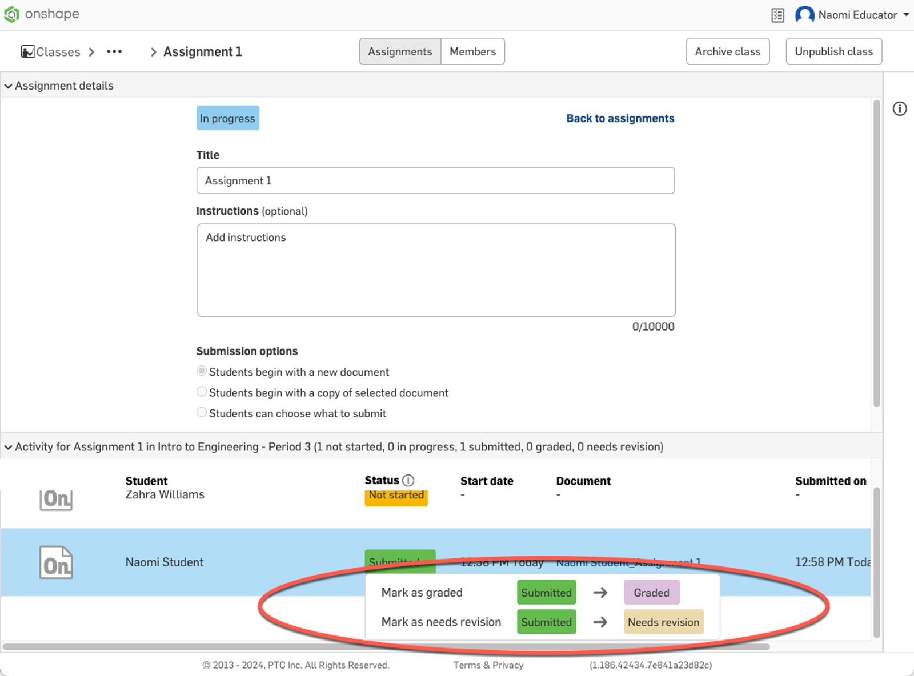914x676 pixels.
Task: Follow the Back to assignments link
Action: pyautogui.click(x=620, y=119)
